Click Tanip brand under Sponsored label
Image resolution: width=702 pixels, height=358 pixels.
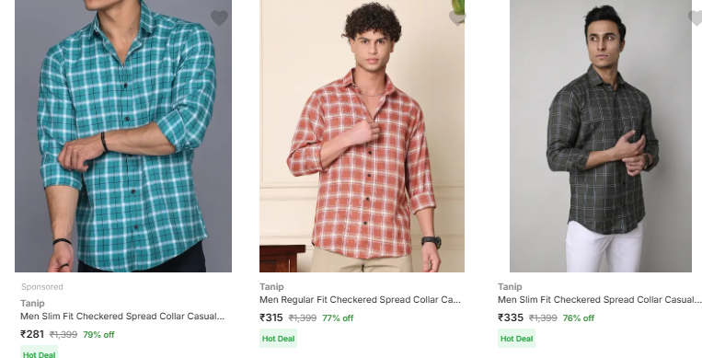tap(32, 304)
